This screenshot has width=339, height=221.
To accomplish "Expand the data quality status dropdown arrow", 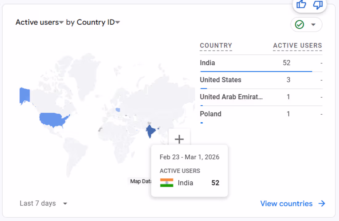I will click(313, 25).
